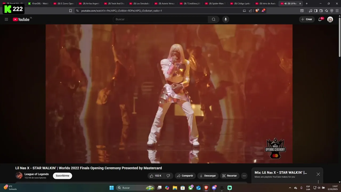Open more actions three-dot menu
The image size is (341, 192).
[x=244, y=176]
